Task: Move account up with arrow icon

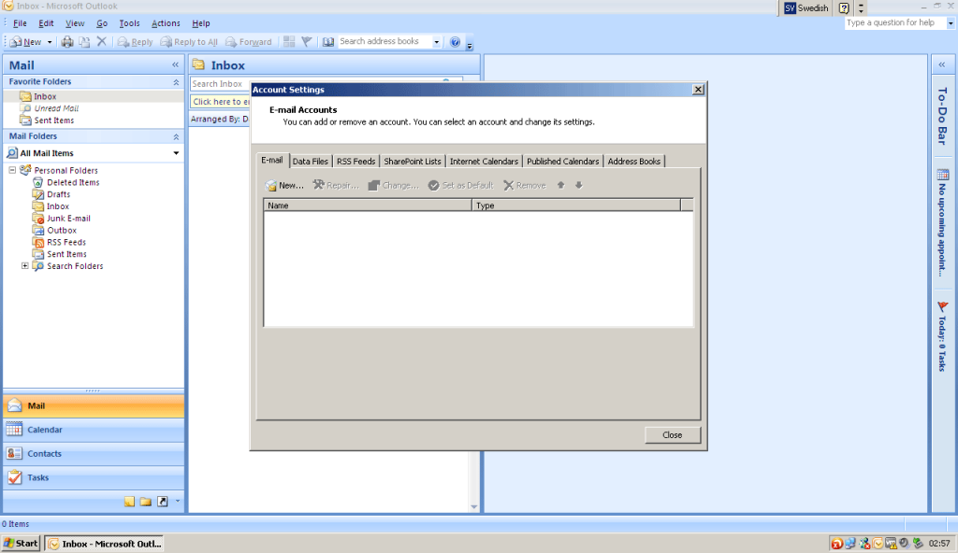Action: point(561,185)
